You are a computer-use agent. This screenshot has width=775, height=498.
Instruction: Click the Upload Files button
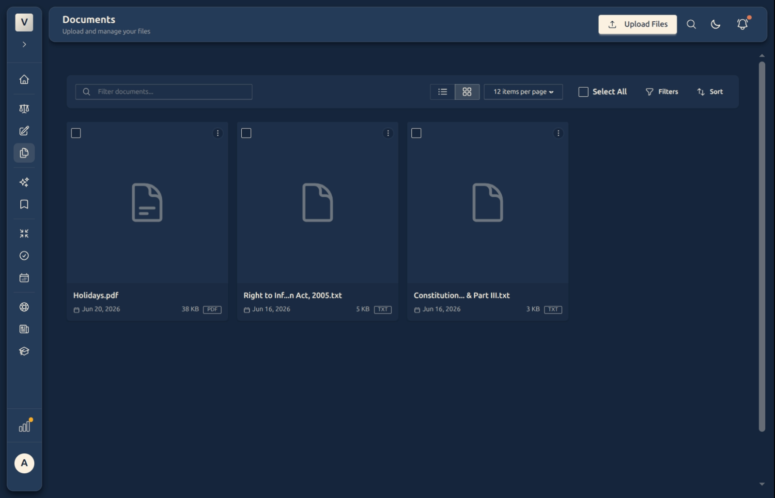click(x=637, y=24)
